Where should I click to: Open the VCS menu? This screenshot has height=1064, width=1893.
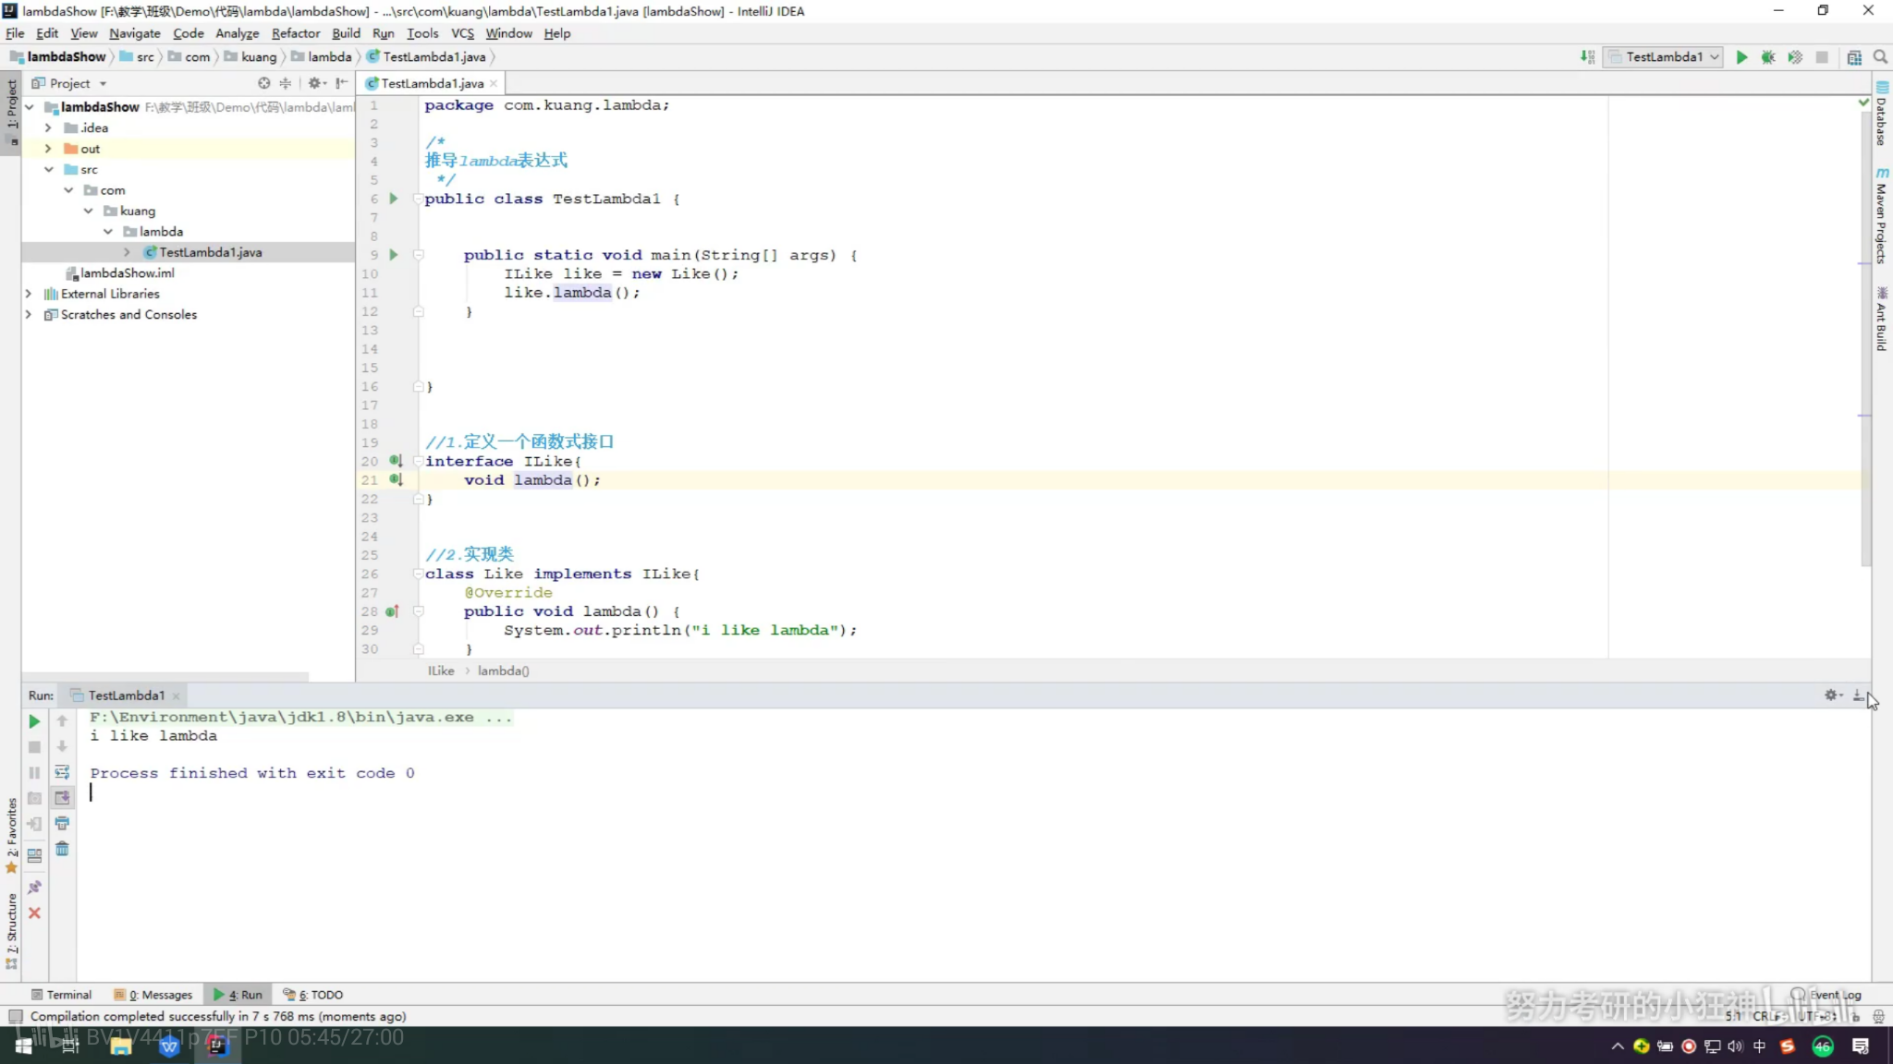462,33
